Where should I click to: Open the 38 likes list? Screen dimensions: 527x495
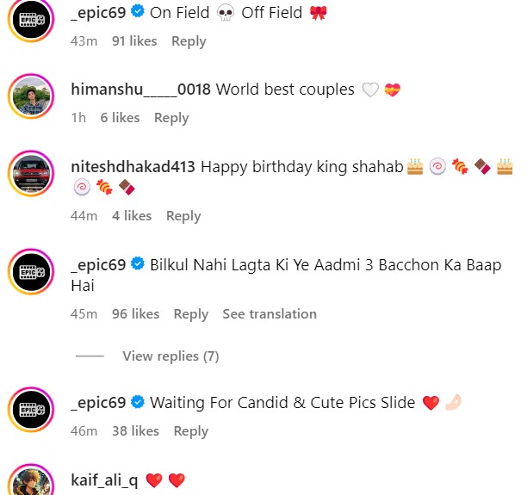135,430
